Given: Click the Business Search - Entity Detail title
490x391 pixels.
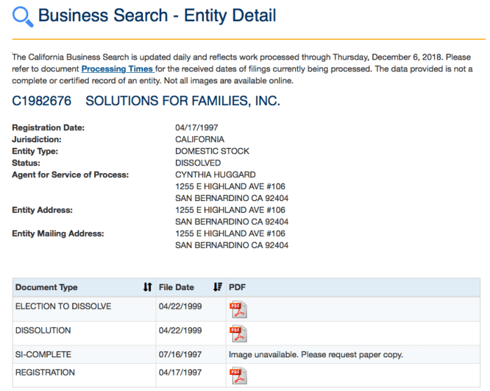Looking at the screenshot, I should (x=157, y=15).
